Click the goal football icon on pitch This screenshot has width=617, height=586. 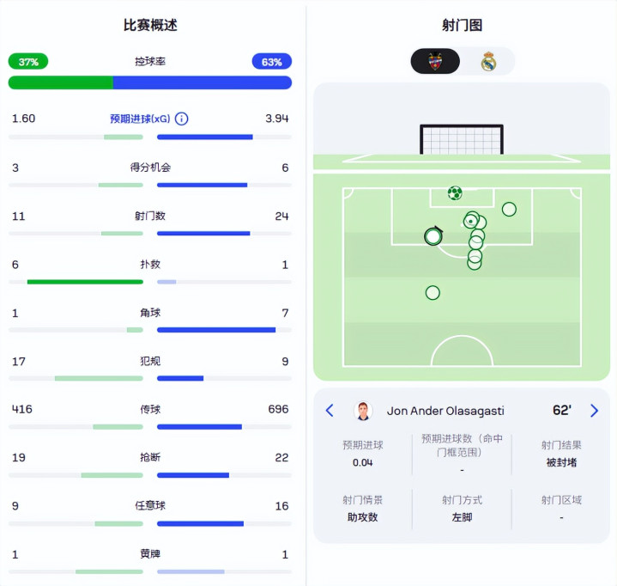click(x=455, y=193)
